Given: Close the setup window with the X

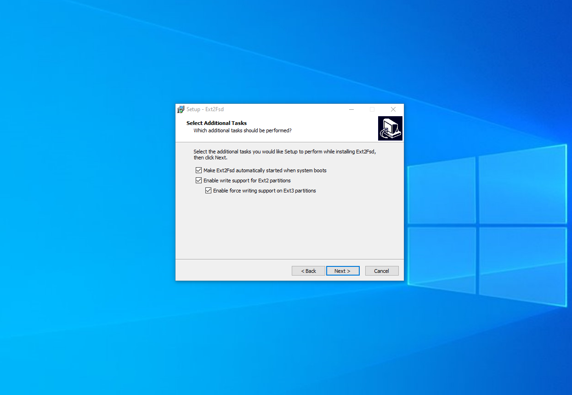Looking at the screenshot, I should click(393, 109).
